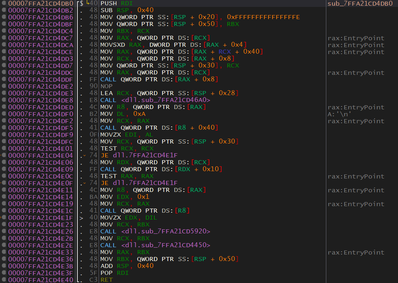Viewport: 398px width, 283px height.
Task: Follow call target dll.sub_7FFA21CD46A0
Action: 165,100
